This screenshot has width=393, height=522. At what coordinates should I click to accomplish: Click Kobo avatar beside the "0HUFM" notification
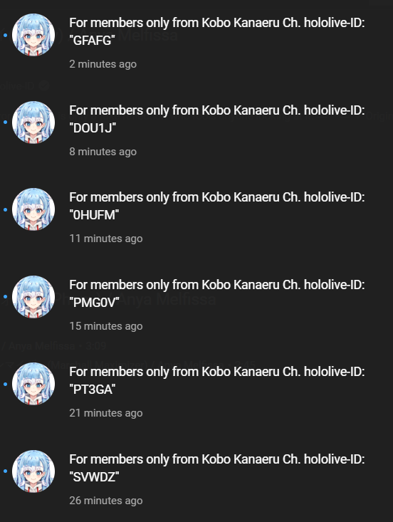click(33, 209)
